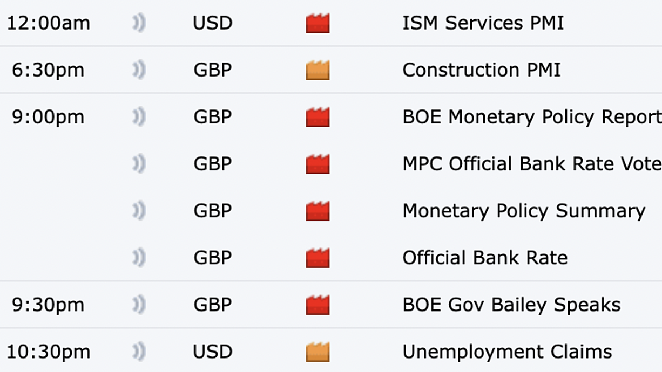Viewport: 662px width, 372px height.
Task: Click the alert sound icon for Monetary Policy Summary
Action: pyautogui.click(x=139, y=211)
